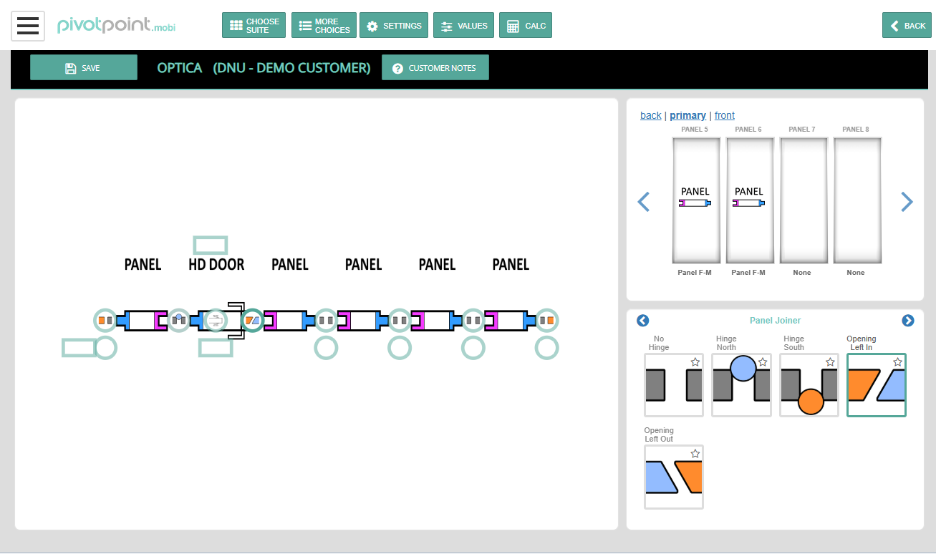Switch to the back view
The image size is (936, 554).
click(x=650, y=115)
